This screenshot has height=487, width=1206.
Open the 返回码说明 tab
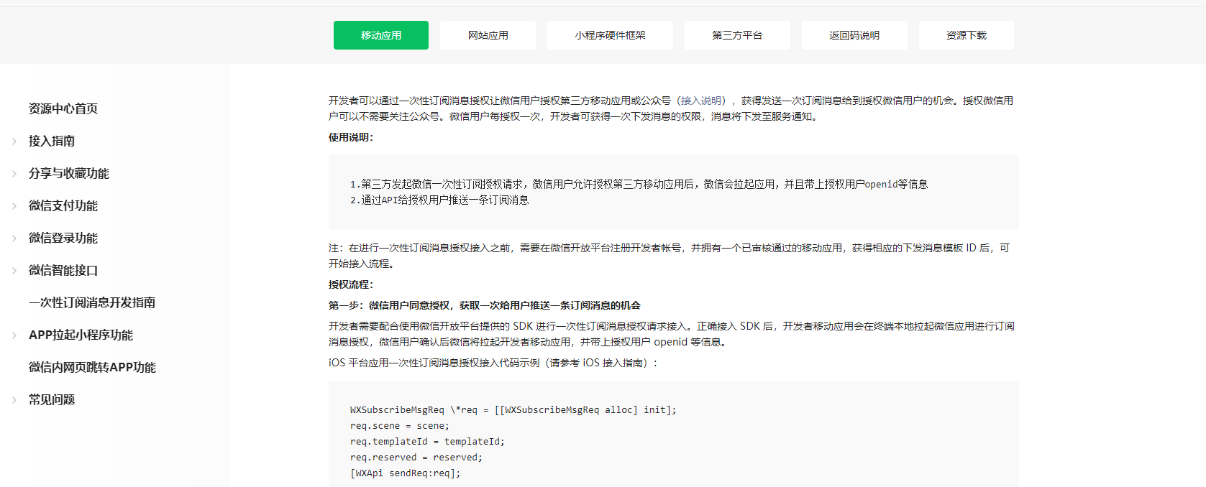854,35
